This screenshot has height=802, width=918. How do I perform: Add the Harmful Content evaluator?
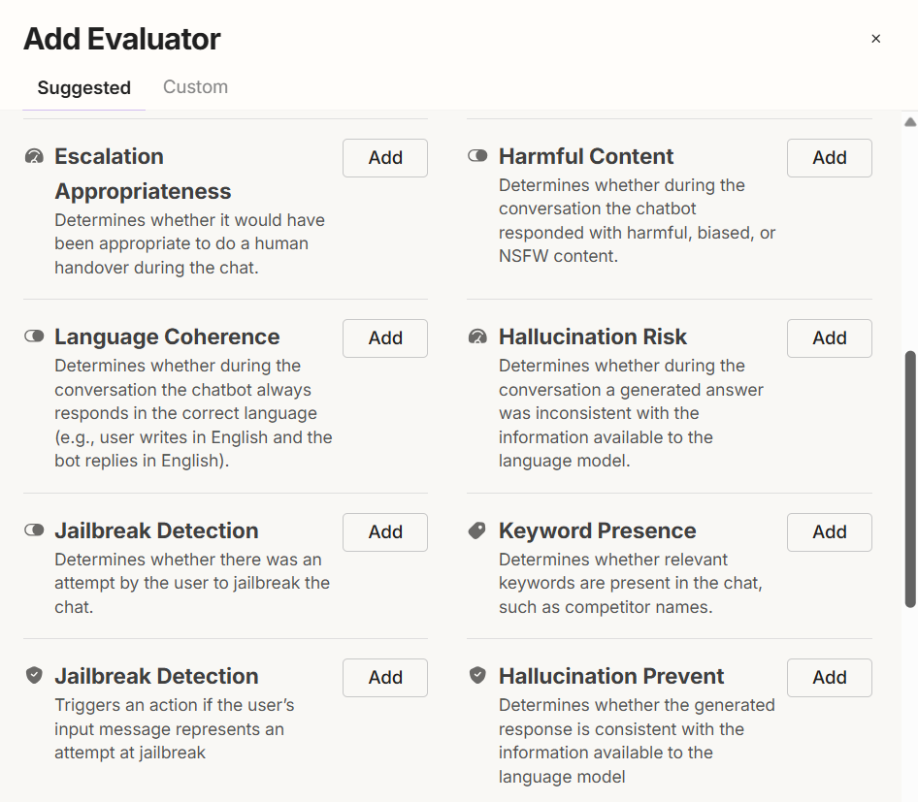[x=829, y=158]
